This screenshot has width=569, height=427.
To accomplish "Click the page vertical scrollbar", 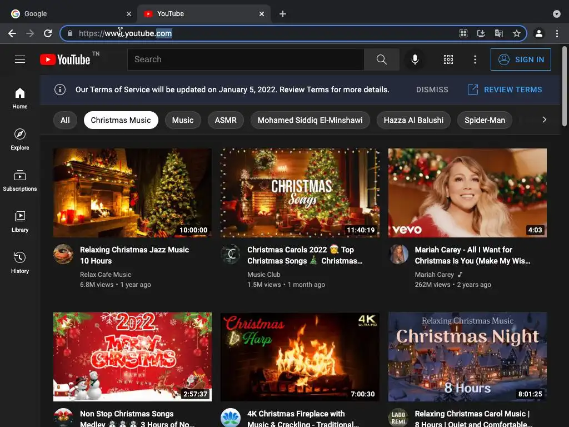I will 564,86.
